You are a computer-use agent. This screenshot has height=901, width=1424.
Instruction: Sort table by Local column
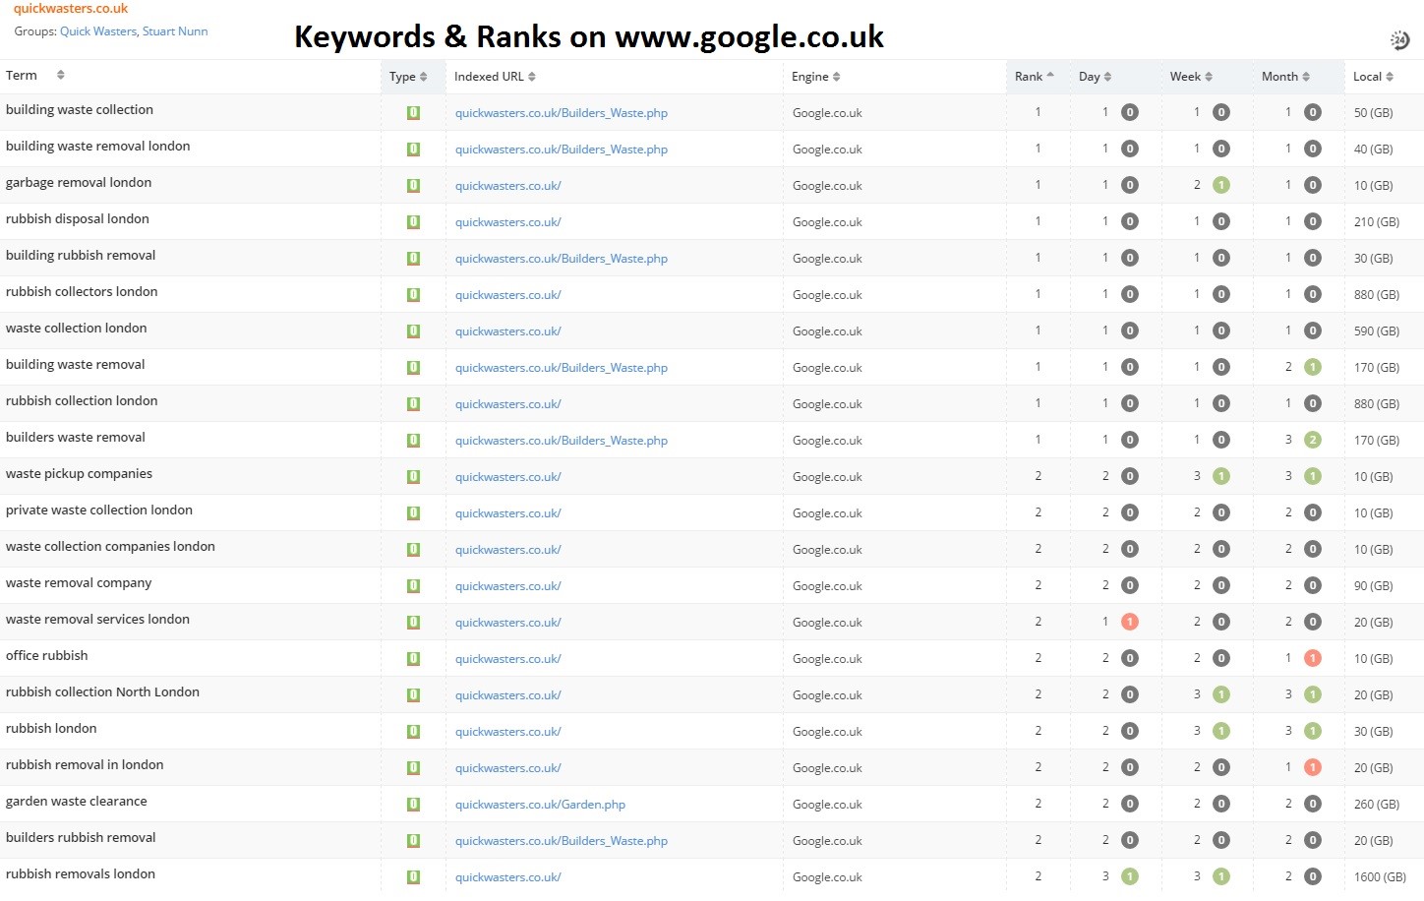pos(1373,77)
